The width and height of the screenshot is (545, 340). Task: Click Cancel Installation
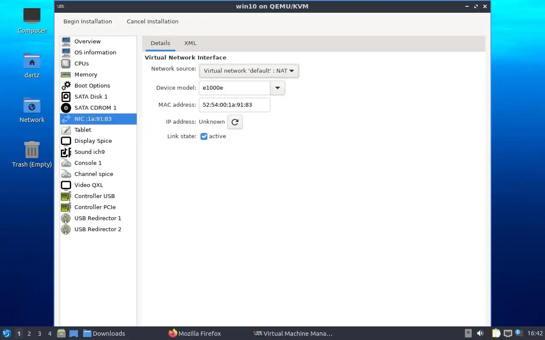[152, 21]
